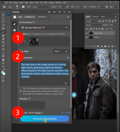Select the Move tool
The width and height of the screenshot is (120, 132).
click(x=3, y=15)
